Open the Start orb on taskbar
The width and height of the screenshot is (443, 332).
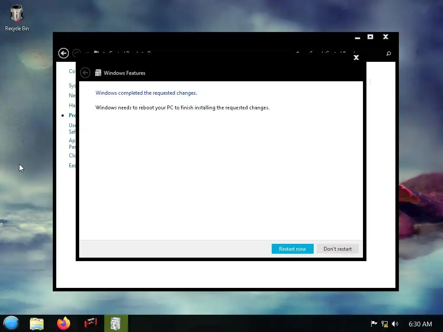point(11,323)
